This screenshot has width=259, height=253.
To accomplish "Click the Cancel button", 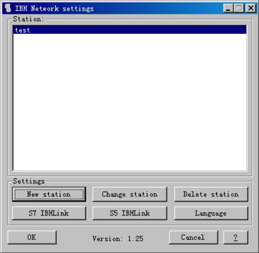I will 194,237.
